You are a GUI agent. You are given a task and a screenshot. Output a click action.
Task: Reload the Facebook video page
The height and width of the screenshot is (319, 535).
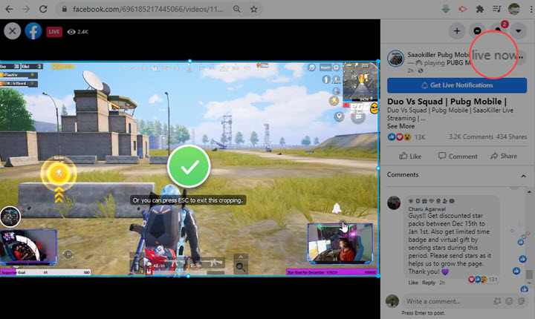(43, 9)
